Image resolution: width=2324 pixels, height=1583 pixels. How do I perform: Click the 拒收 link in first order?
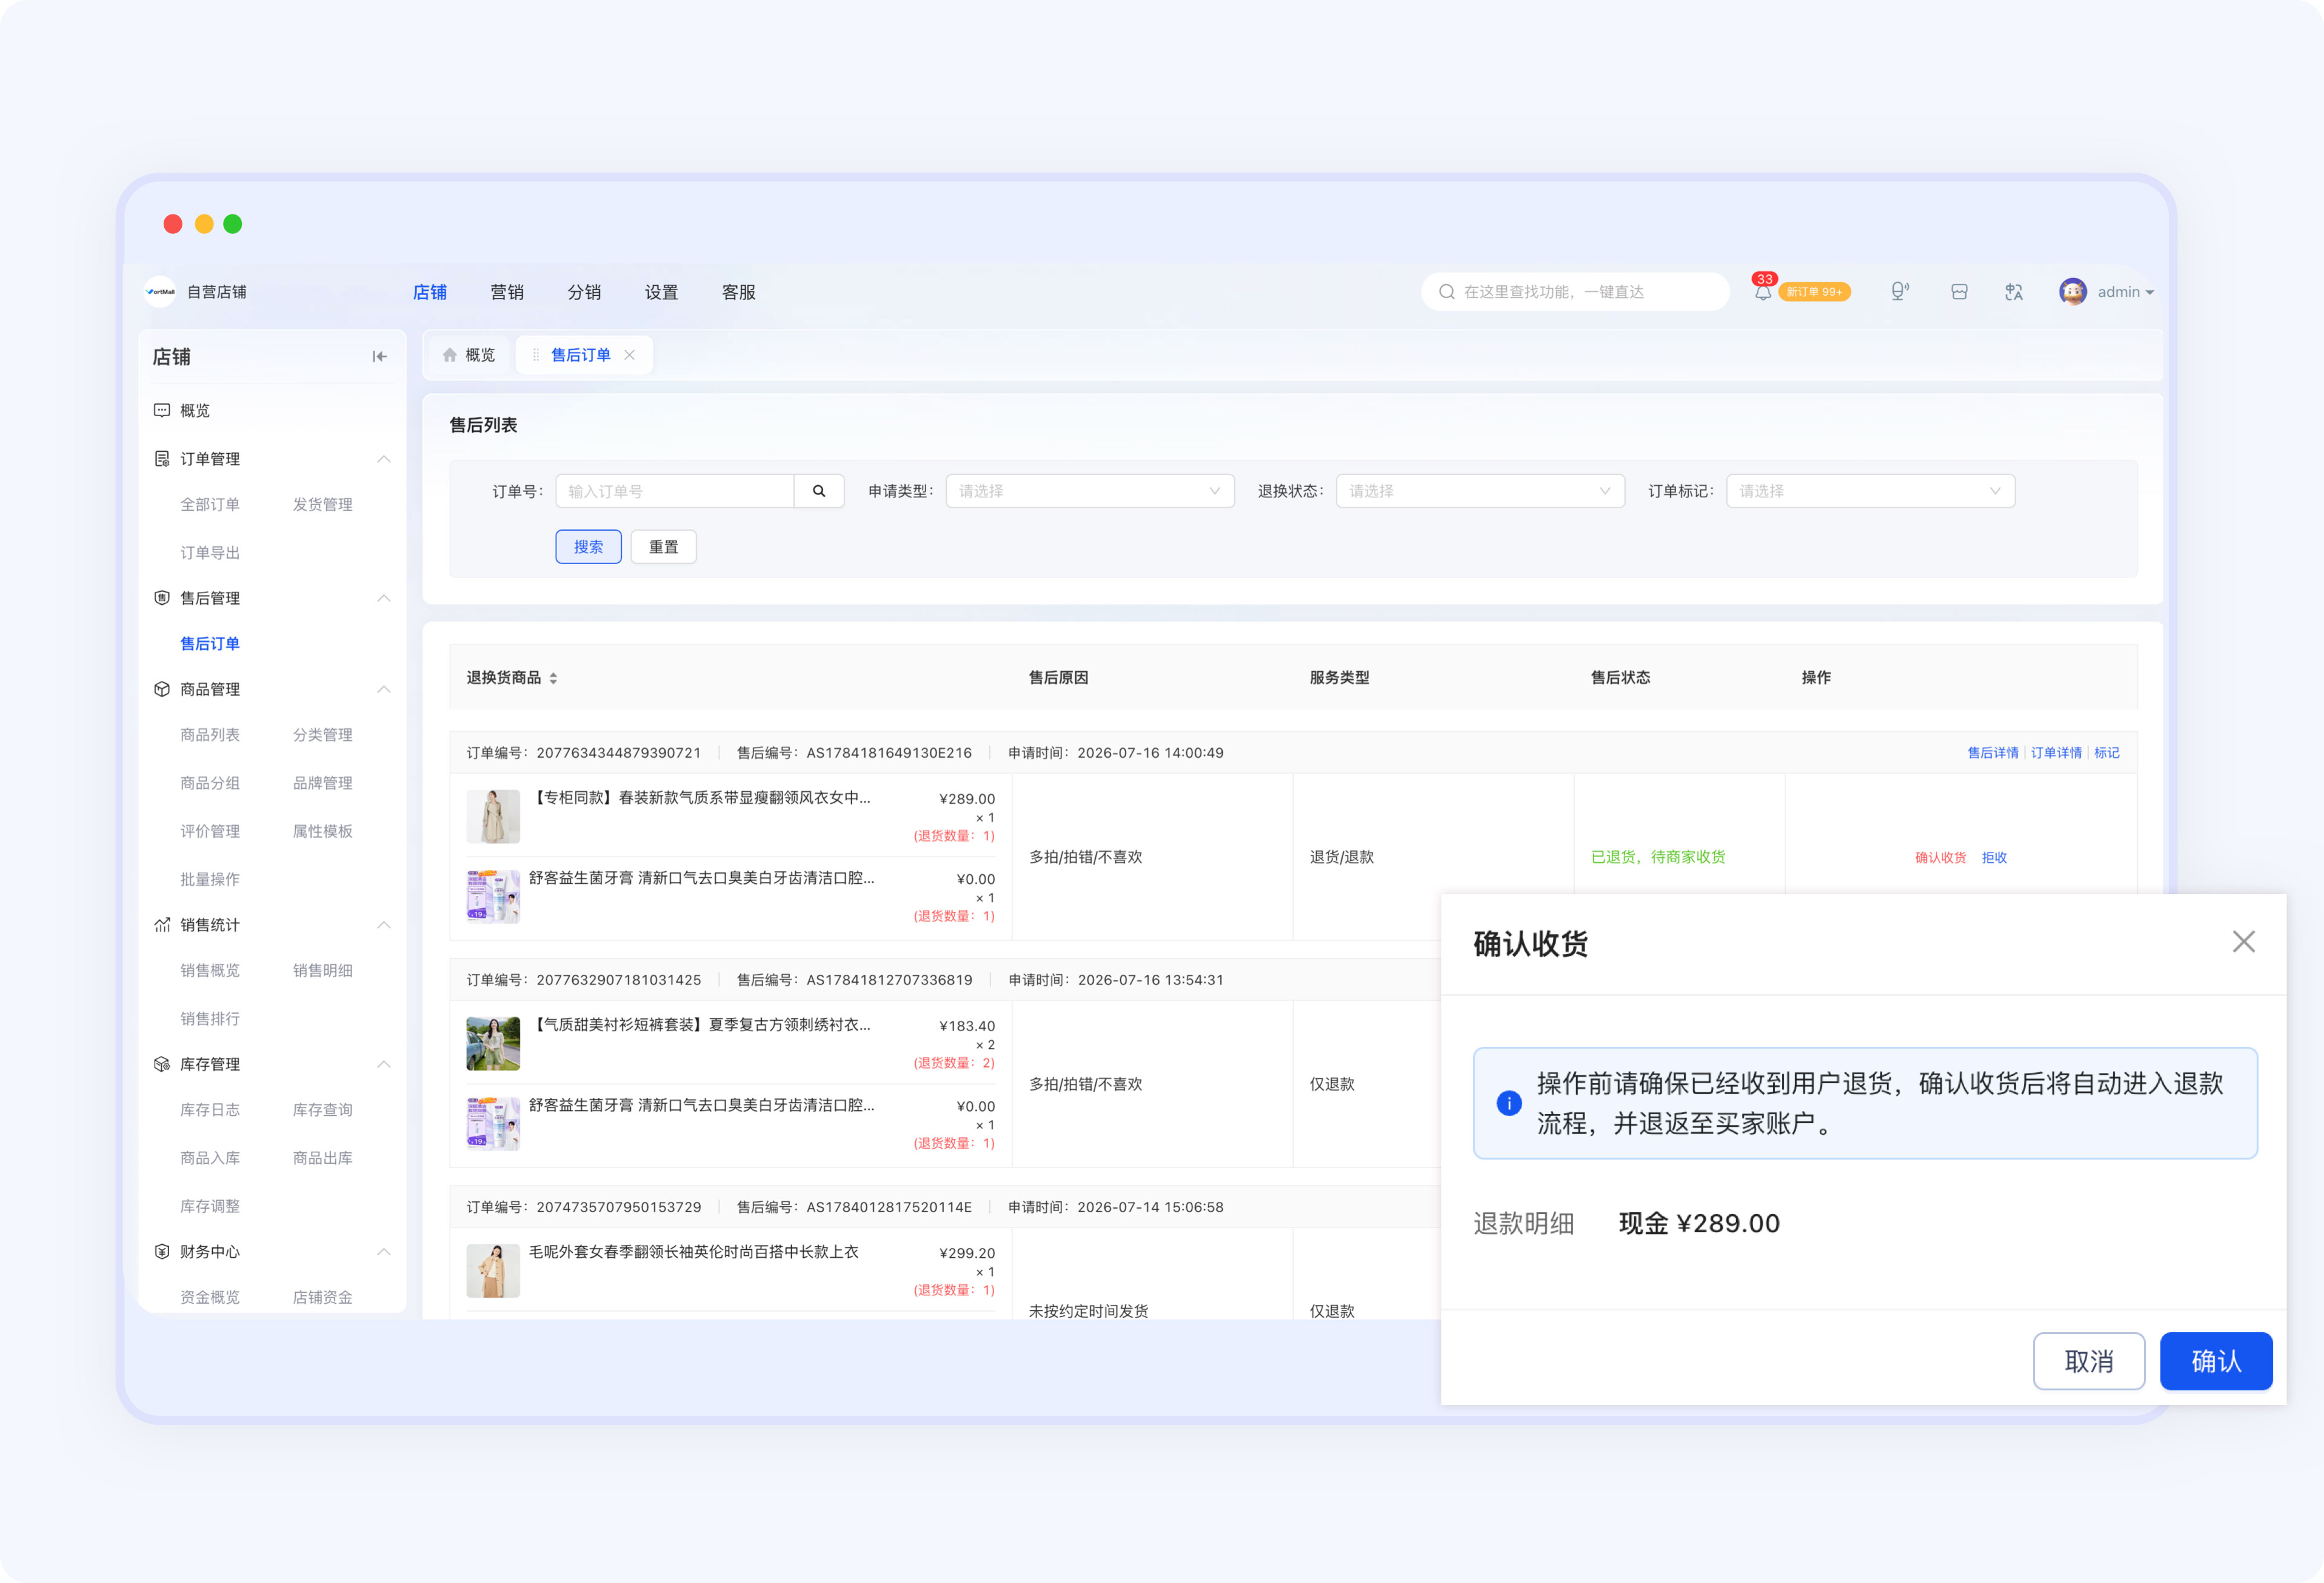pos(1994,857)
